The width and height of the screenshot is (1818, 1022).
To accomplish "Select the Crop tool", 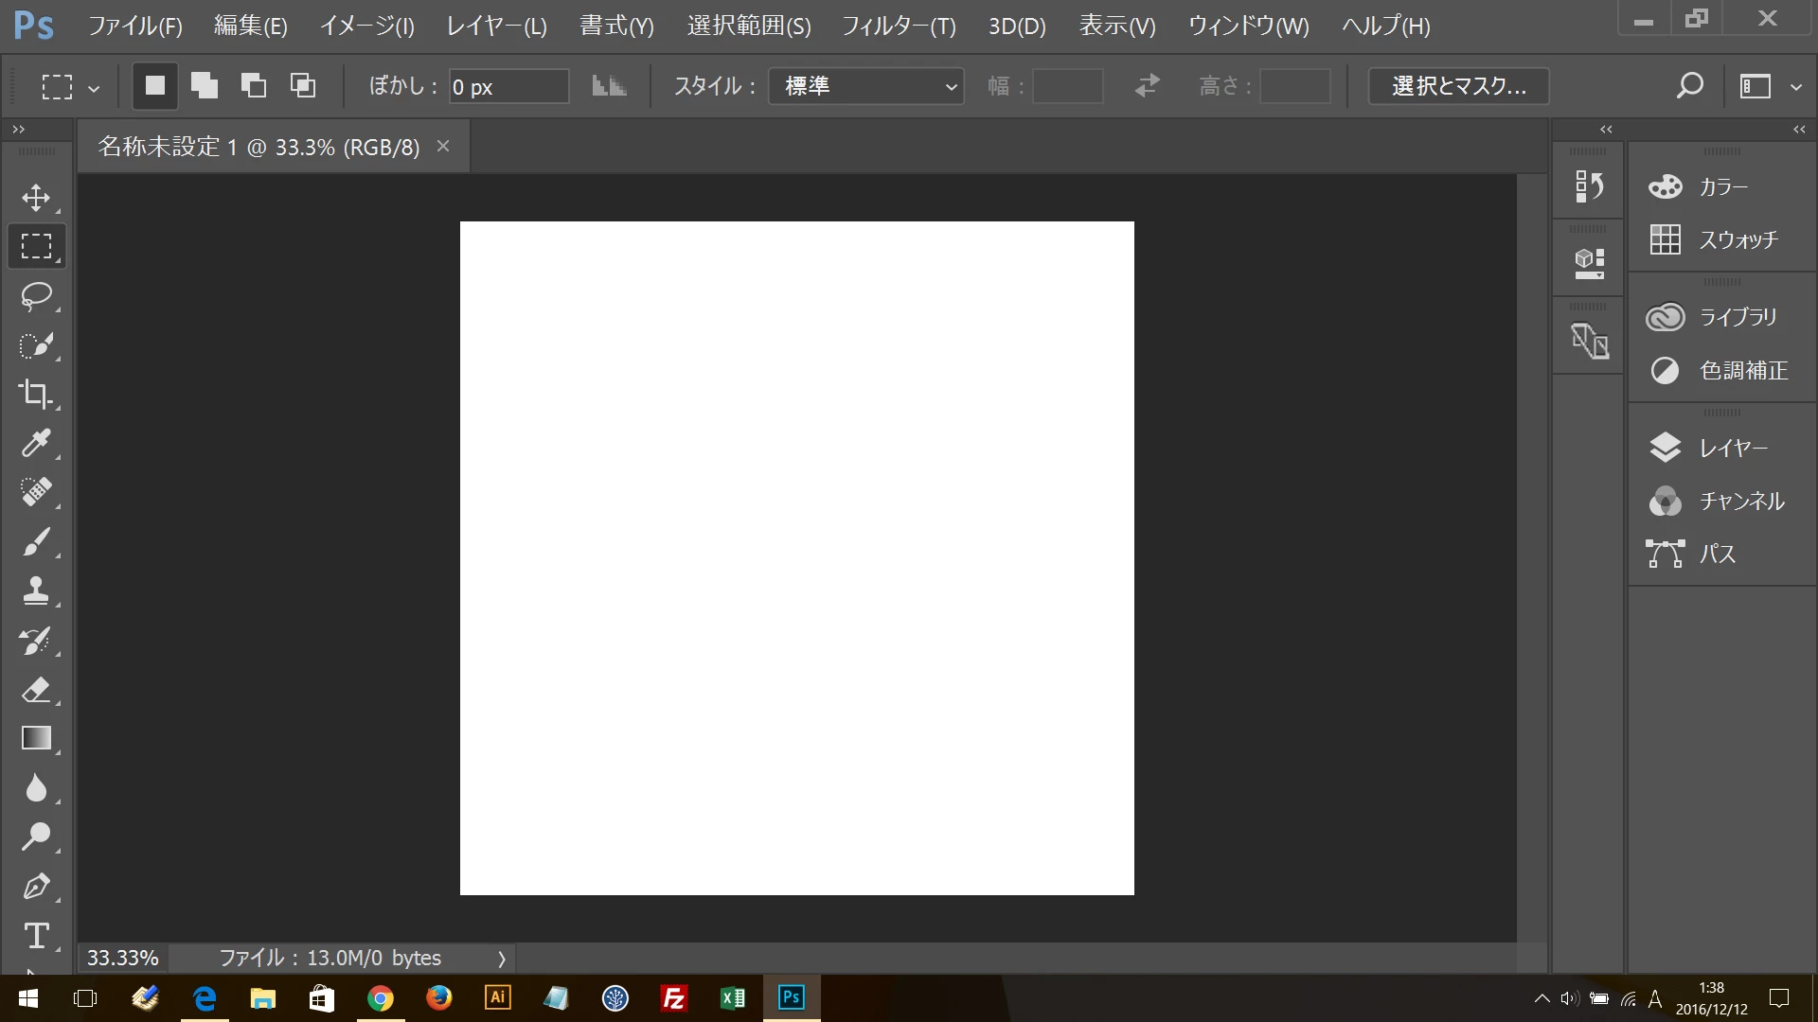I will 36,394.
